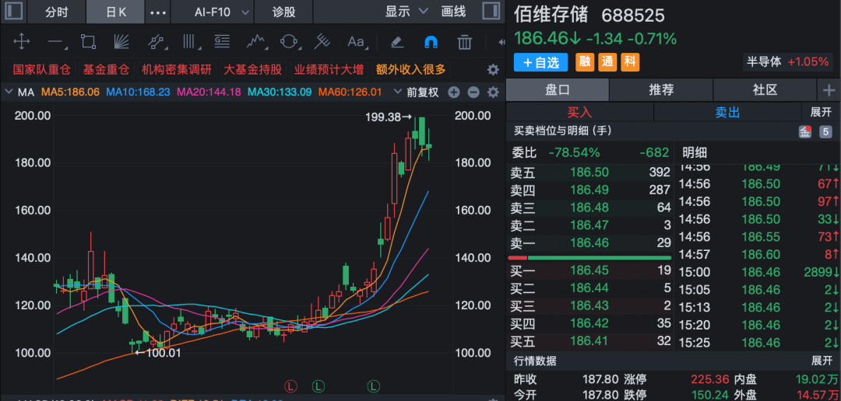Add stock with the +自选 button
The width and height of the screenshot is (841, 401).
click(x=540, y=62)
